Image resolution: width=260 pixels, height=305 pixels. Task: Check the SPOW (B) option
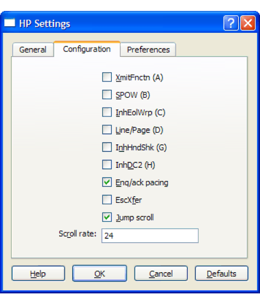(107, 95)
